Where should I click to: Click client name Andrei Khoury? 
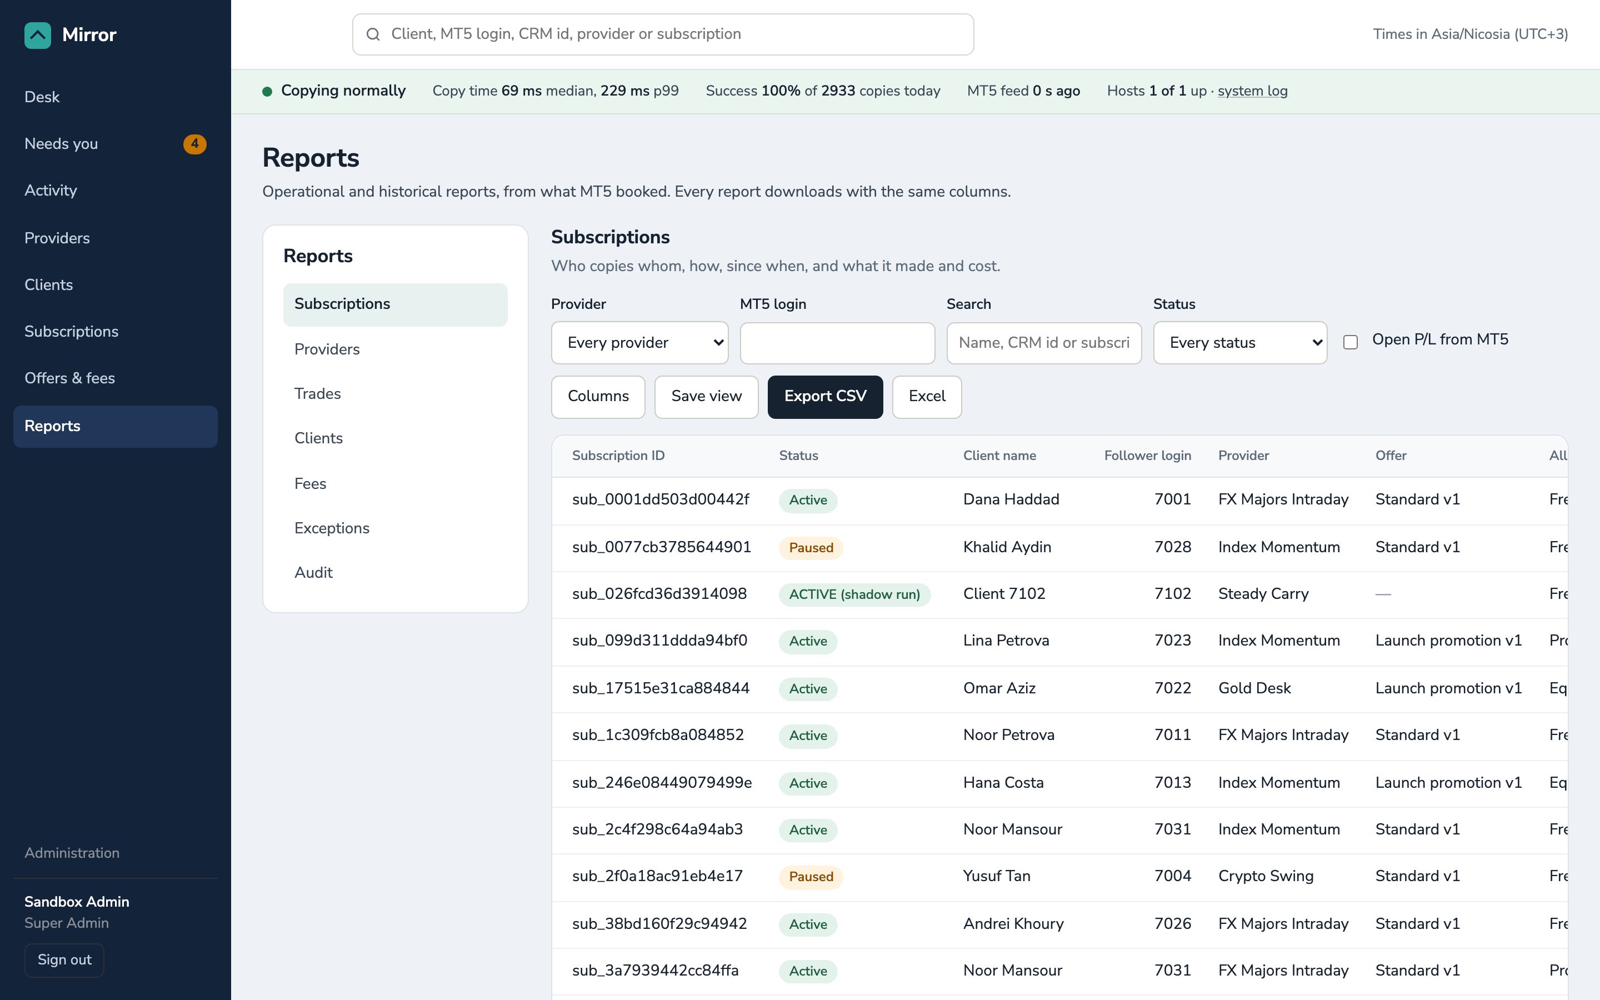tap(1013, 924)
